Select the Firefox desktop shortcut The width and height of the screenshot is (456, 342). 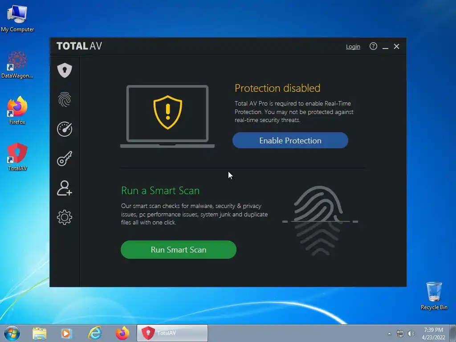(x=17, y=110)
